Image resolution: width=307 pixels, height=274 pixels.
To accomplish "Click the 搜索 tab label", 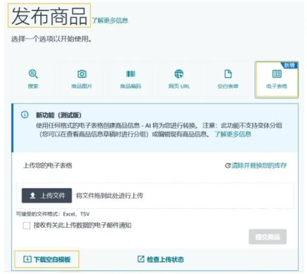I will 33,86.
